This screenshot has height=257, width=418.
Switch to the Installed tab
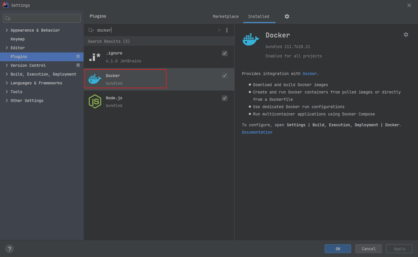point(259,16)
